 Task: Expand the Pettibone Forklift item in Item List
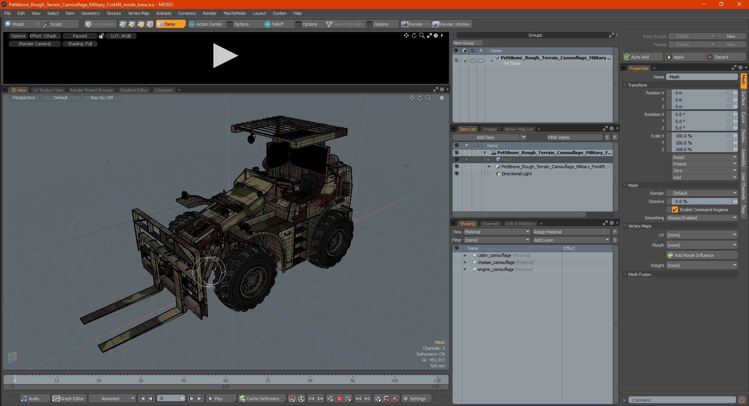490,167
